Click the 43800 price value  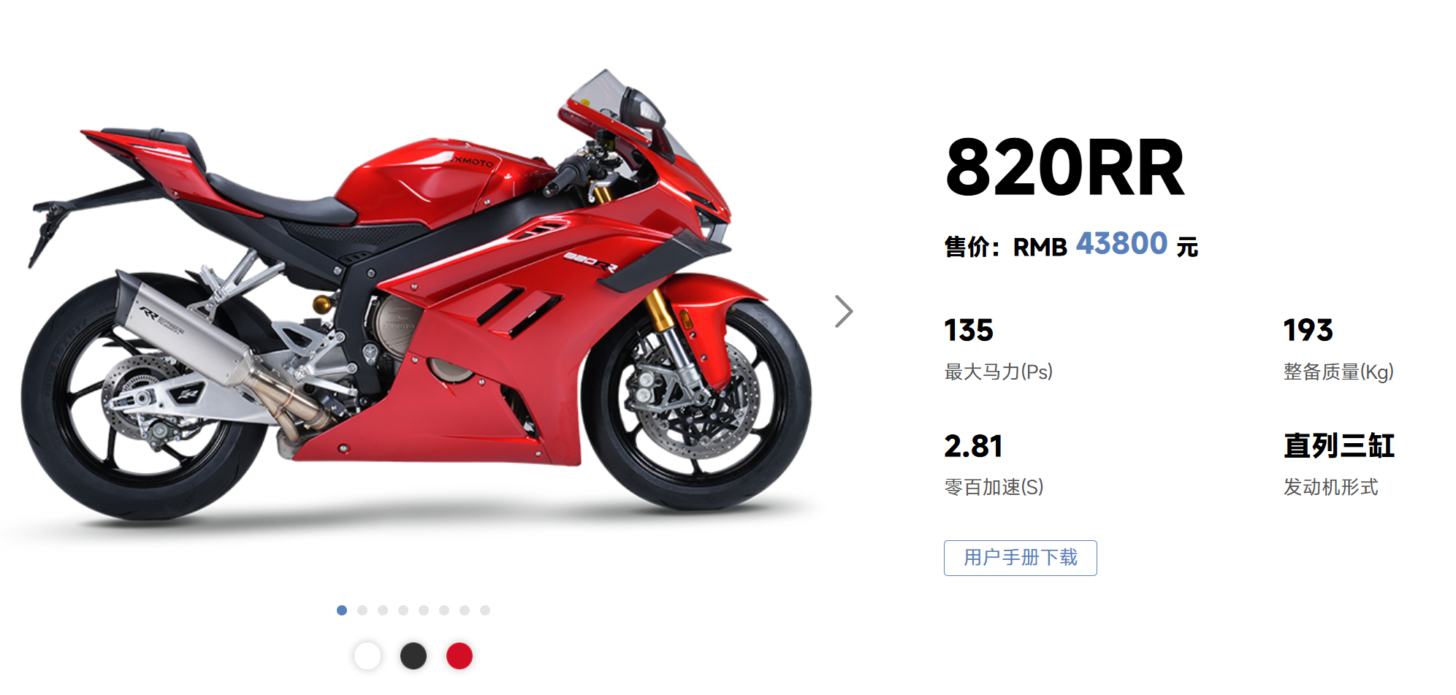[x=1121, y=244]
